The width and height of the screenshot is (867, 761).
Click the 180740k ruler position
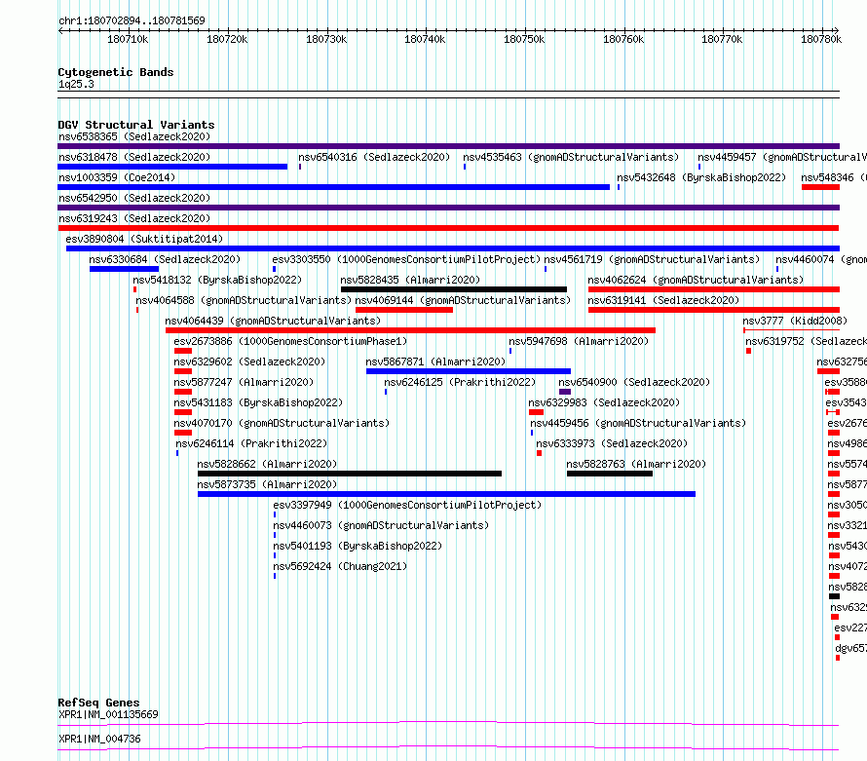point(425,39)
